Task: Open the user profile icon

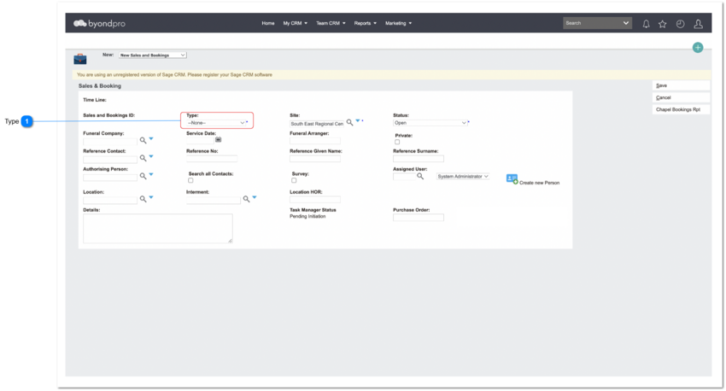Action: pos(698,24)
